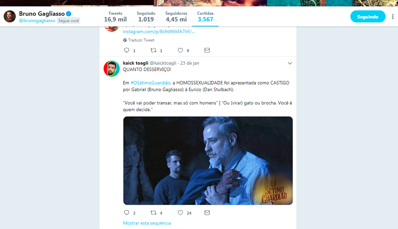Retweet the Instagram link tweet
The height and width of the screenshot is (229, 398).
154,50
